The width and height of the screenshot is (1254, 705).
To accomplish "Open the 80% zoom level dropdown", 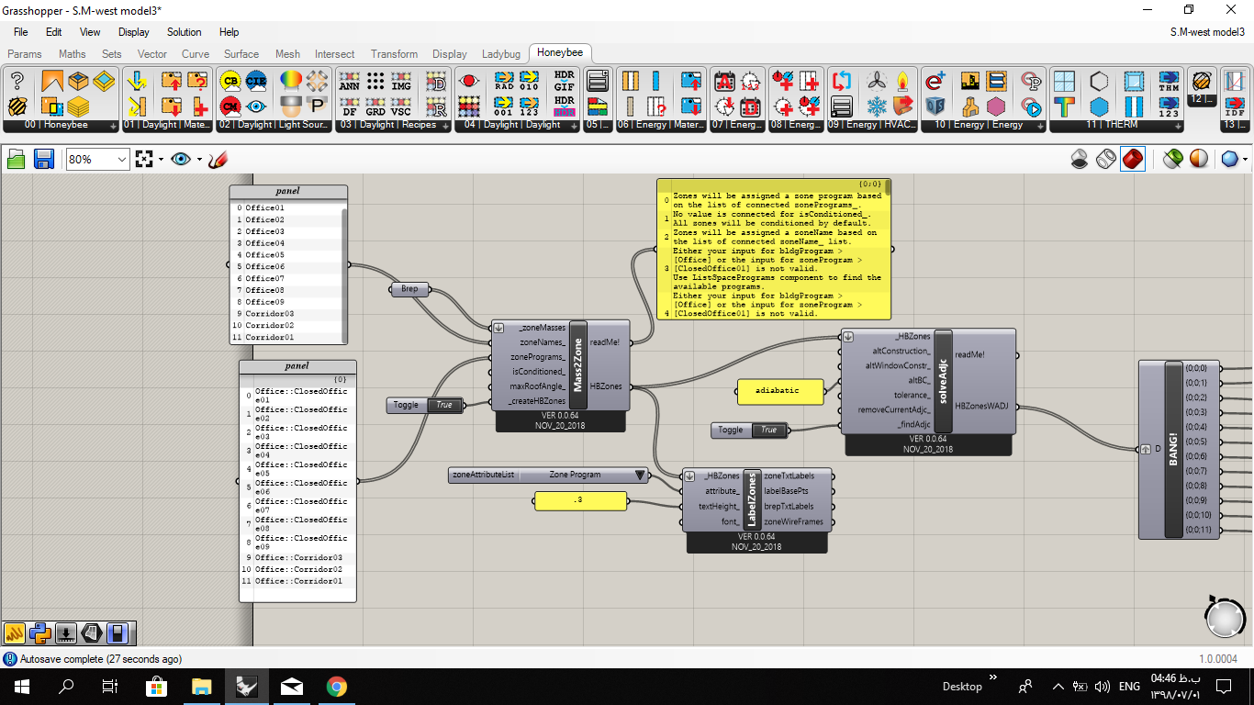I will coord(98,160).
